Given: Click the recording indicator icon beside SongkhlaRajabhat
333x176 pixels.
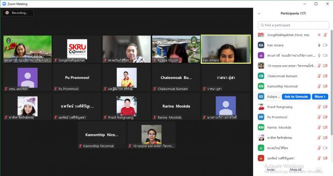Looking at the screenshot, I should point(319,35).
